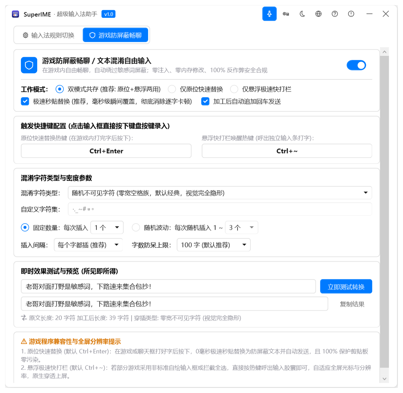Screen dimensions: 403x393
Task: Click Ctrl+Enter hotkey field
Action: [x=106, y=151]
